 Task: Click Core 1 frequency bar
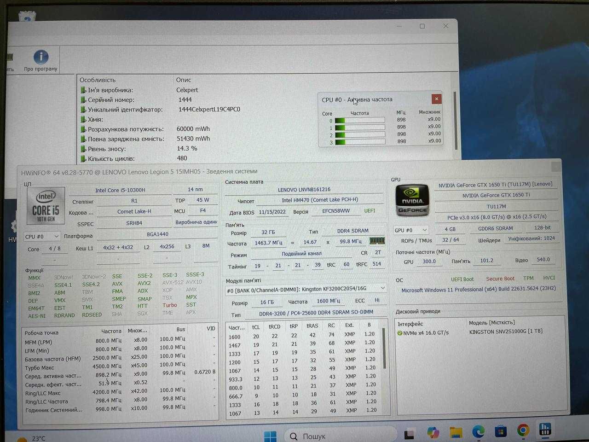(x=360, y=128)
